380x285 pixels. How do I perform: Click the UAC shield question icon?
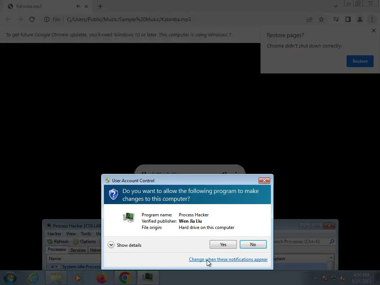coord(114,194)
